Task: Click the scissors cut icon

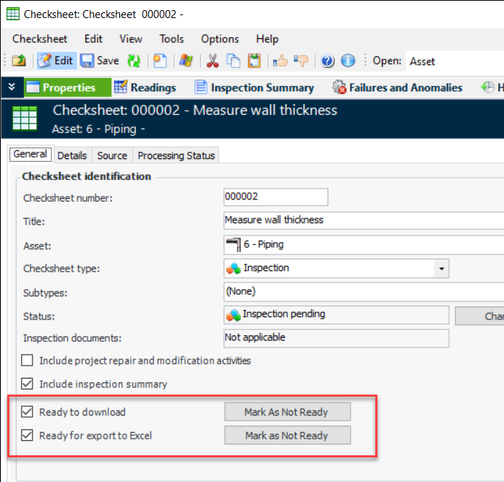Action: pyautogui.click(x=213, y=61)
